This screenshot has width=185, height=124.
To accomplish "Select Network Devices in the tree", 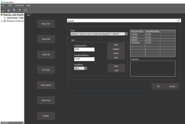I will click(15, 21).
